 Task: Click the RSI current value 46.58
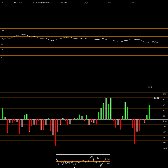(155, 42)
